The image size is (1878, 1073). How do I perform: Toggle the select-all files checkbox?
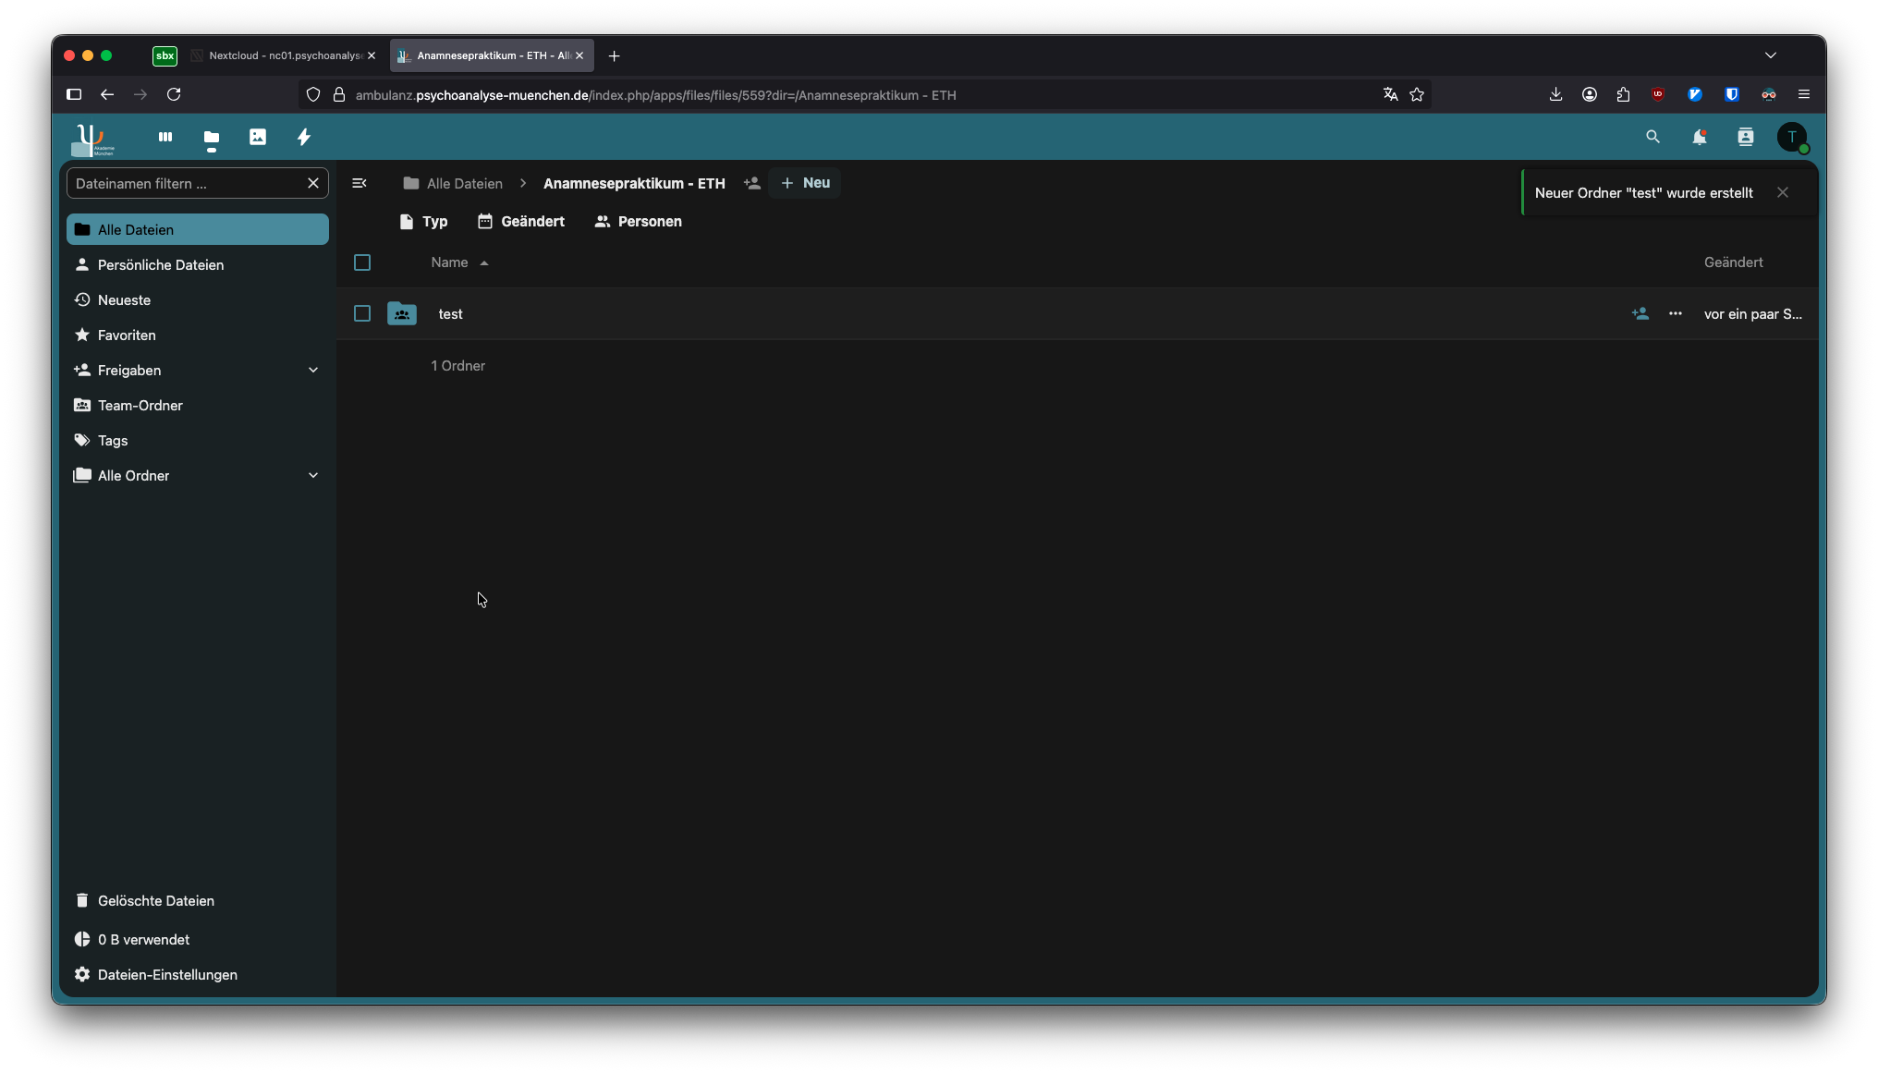[x=362, y=262]
